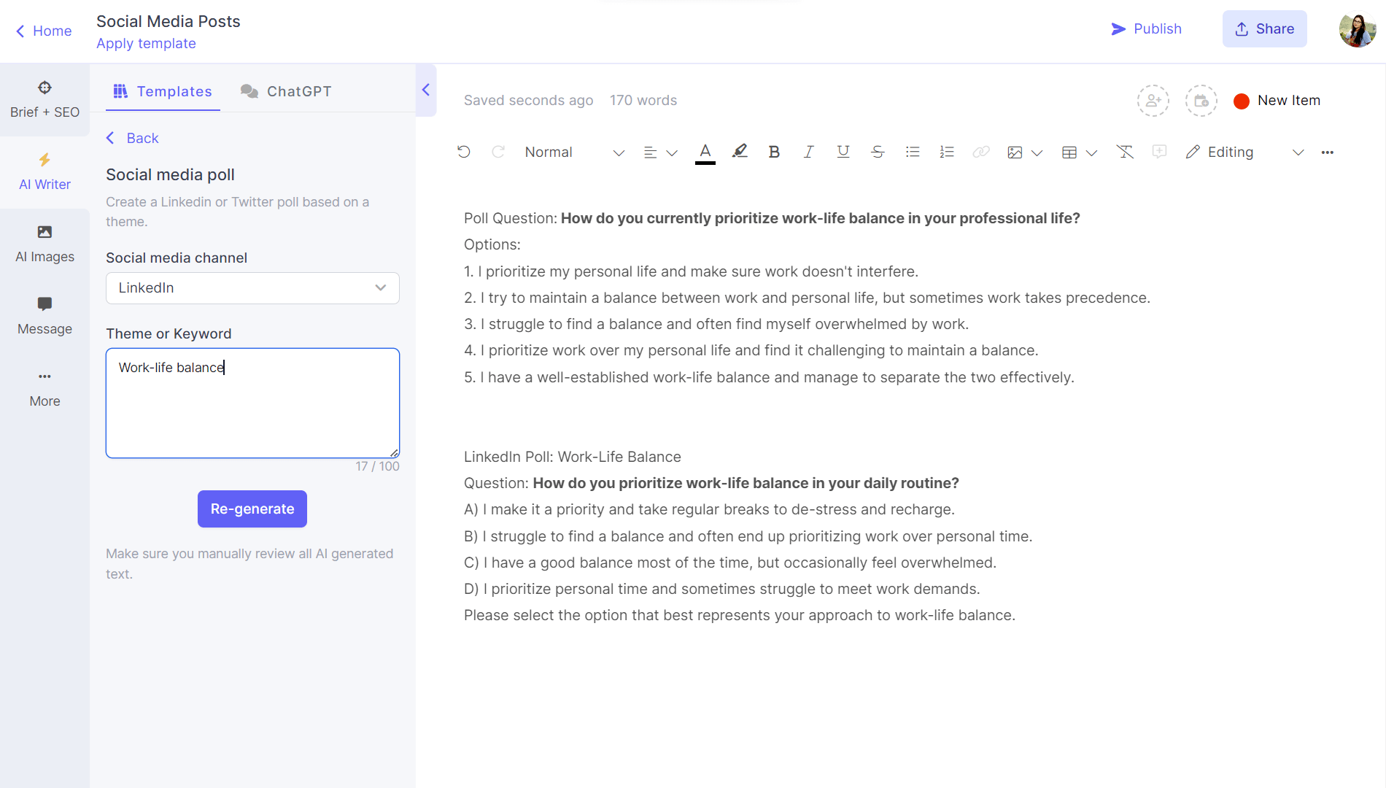
Task: Toggle bold formatting
Action: [x=774, y=152]
